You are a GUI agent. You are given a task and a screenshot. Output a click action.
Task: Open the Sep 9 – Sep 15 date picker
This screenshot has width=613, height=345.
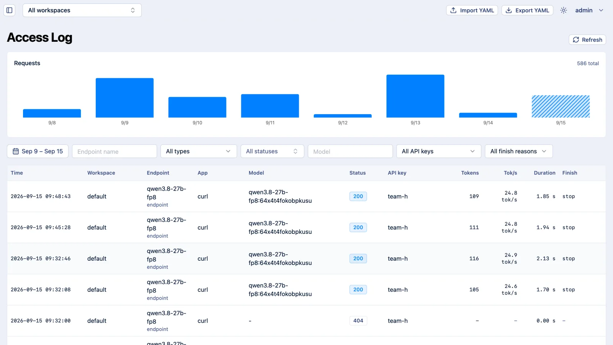(x=38, y=151)
